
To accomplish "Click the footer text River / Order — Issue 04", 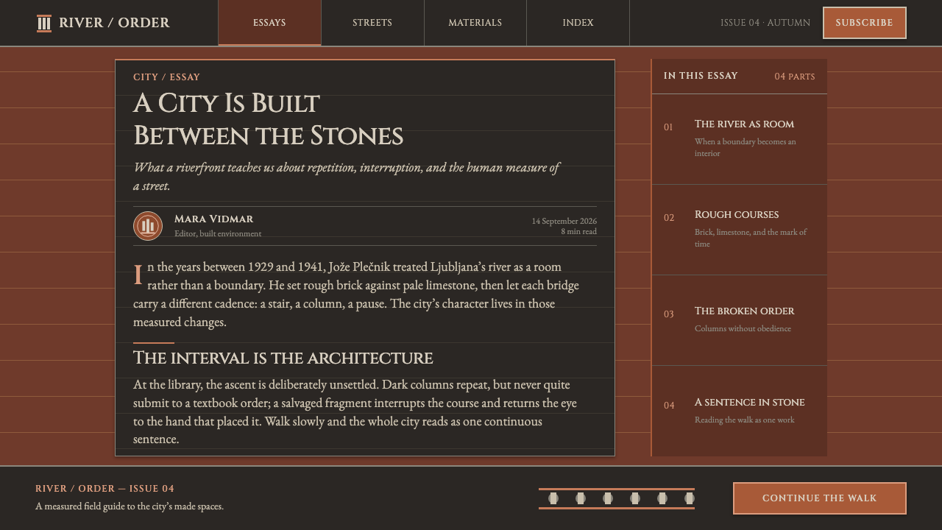I will point(105,489).
